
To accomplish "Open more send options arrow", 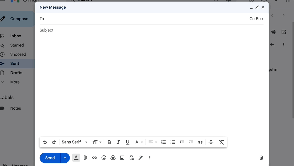I will click(x=65, y=158).
